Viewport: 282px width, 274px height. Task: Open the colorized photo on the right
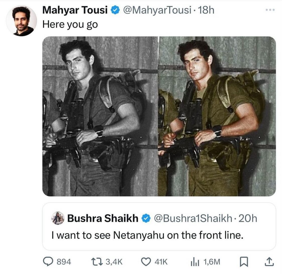click(217, 116)
